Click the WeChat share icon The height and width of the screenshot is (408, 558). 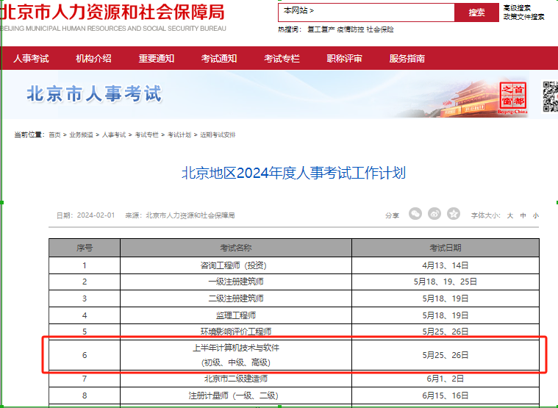tap(415, 214)
